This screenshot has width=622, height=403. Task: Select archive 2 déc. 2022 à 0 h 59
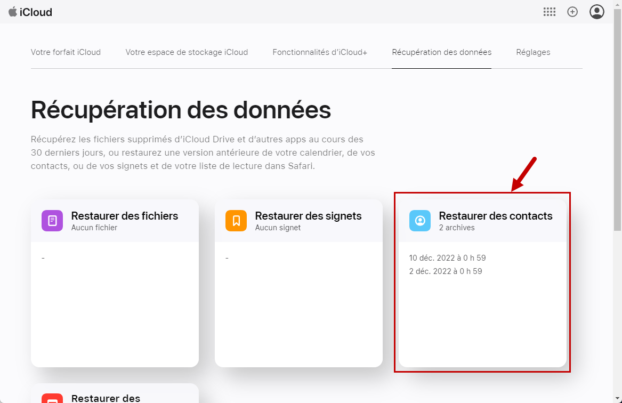[446, 271]
